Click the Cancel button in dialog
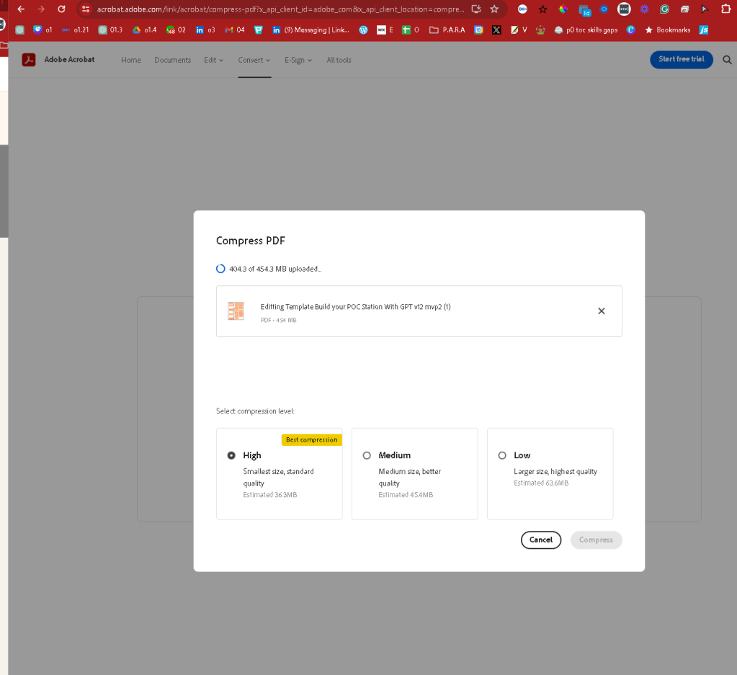Viewport: 737px width, 675px height. (540, 540)
